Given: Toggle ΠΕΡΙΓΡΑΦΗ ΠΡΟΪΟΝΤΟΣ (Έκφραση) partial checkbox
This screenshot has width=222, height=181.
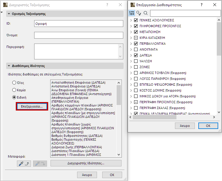Looking at the screenshot, I should 136,102.
